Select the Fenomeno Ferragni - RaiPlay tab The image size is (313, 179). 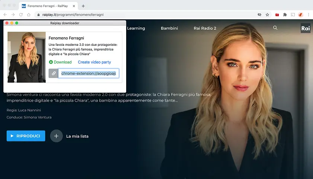(48, 6)
